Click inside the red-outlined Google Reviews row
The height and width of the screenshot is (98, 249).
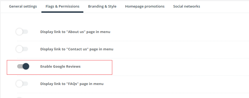coord(60,67)
